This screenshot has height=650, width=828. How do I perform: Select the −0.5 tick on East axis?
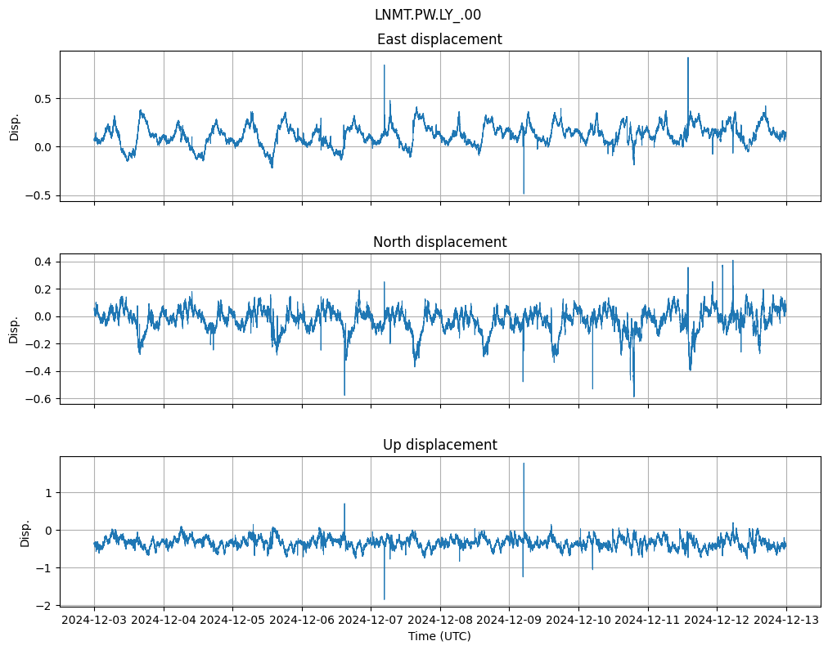tap(39, 195)
